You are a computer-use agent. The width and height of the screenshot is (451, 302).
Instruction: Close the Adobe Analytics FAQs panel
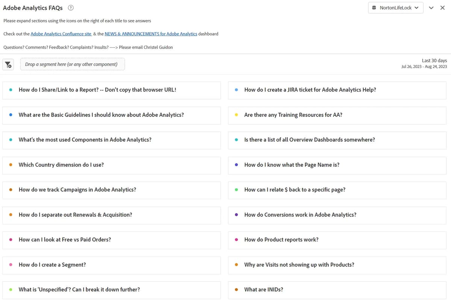click(x=442, y=8)
